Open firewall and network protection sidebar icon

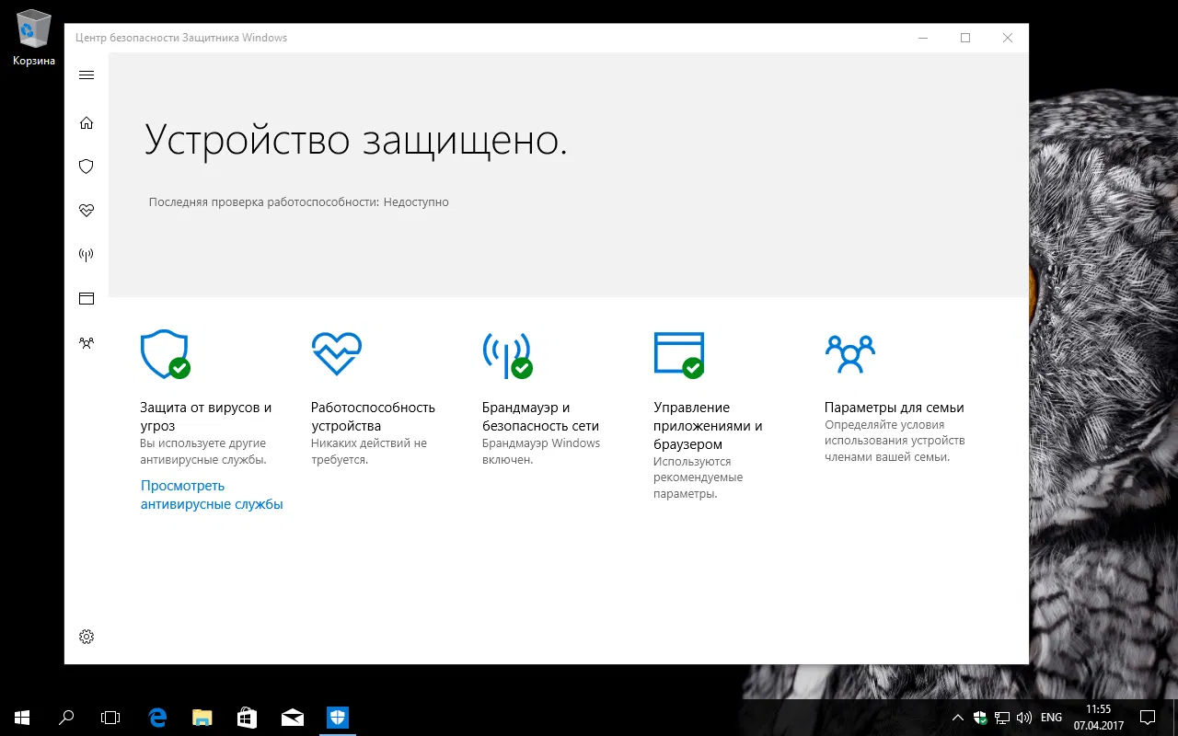86,254
